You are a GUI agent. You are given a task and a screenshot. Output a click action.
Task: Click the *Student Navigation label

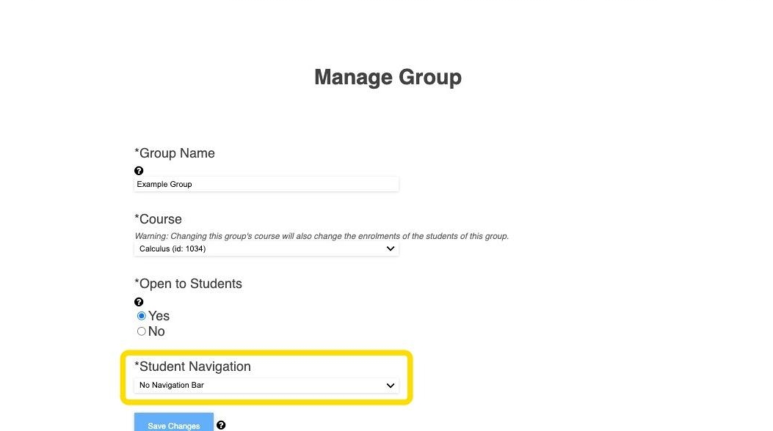point(192,366)
